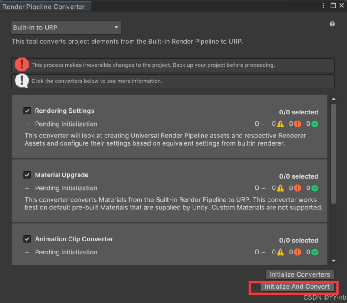
Task: Open the window's three-dot options menu
Action: click(323, 5)
